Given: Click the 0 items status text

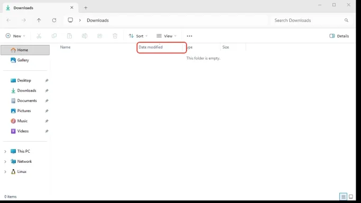Looking at the screenshot, I should click(11, 197).
